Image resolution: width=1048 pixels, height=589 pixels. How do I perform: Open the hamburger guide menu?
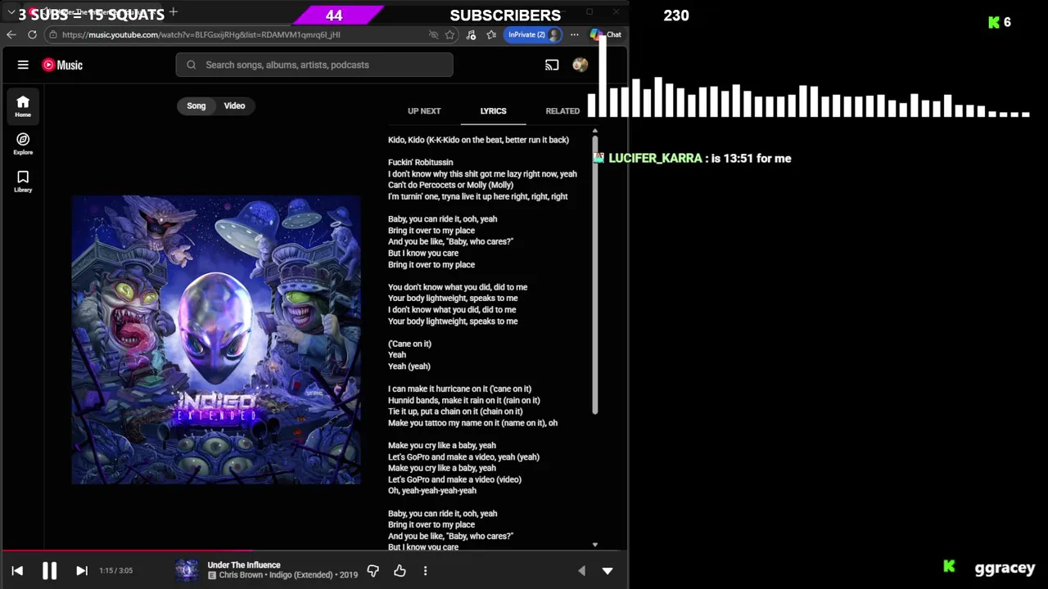click(23, 65)
